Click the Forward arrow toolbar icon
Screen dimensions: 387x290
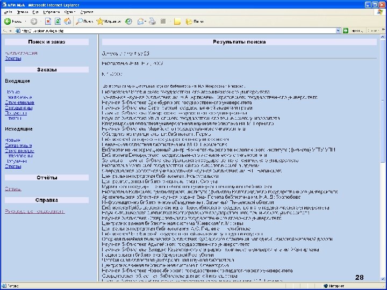click(x=34, y=21)
